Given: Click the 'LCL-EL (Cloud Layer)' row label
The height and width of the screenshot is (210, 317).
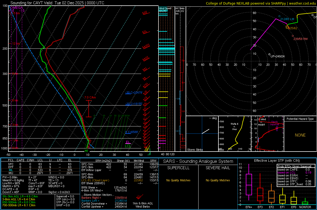Looking at the screenshot, I should tap(95, 180).
